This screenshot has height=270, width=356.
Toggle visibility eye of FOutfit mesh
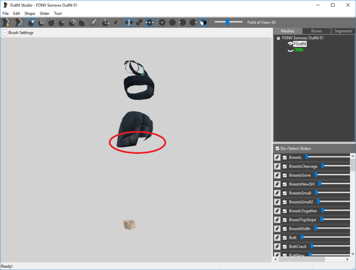point(290,44)
